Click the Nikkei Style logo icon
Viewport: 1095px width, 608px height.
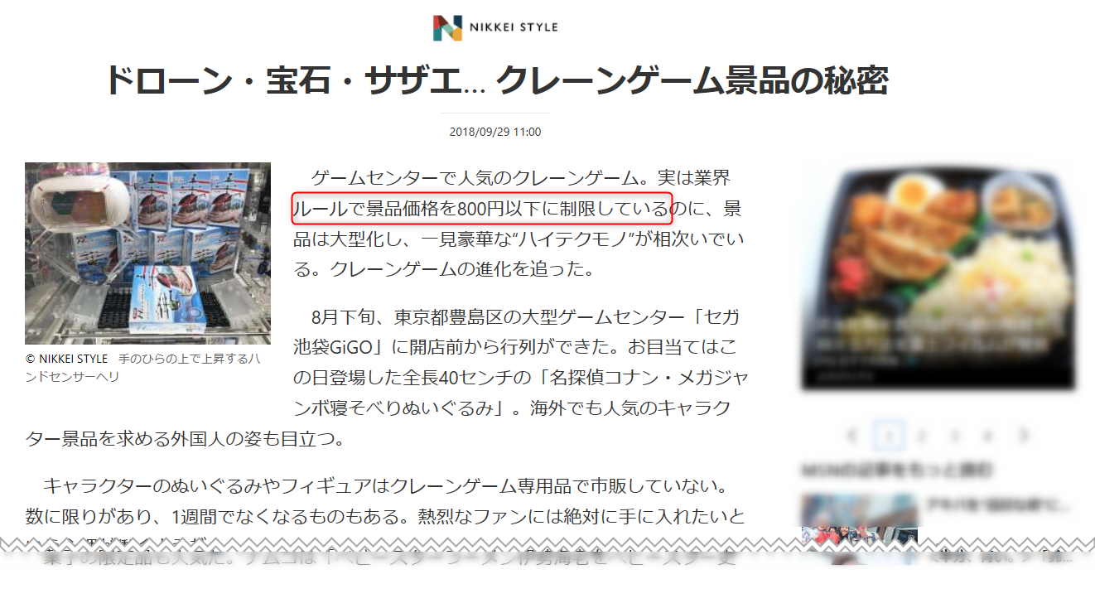click(x=447, y=27)
